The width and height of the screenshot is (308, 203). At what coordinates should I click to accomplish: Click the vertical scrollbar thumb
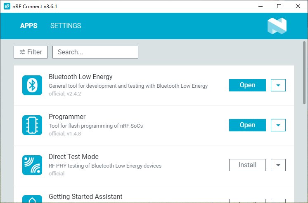point(304,72)
